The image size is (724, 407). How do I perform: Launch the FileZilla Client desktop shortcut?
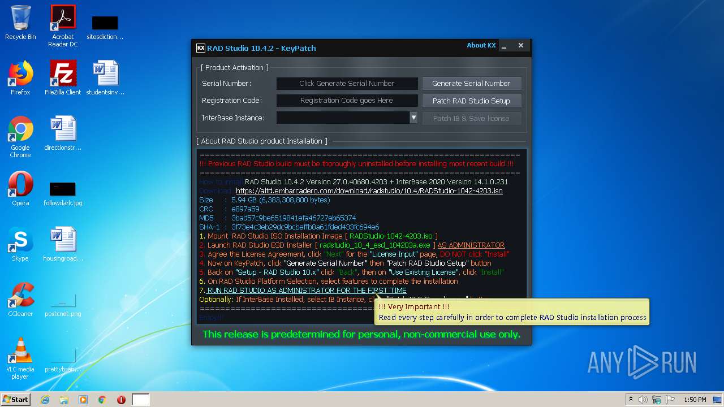click(63, 78)
